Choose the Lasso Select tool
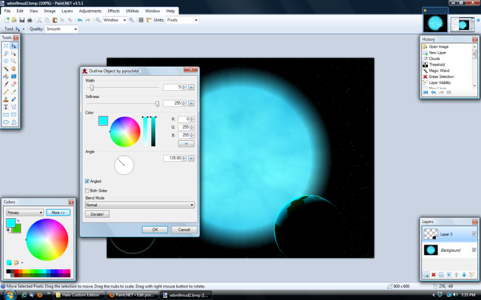This screenshot has height=300, width=481. pyautogui.click(x=6, y=54)
